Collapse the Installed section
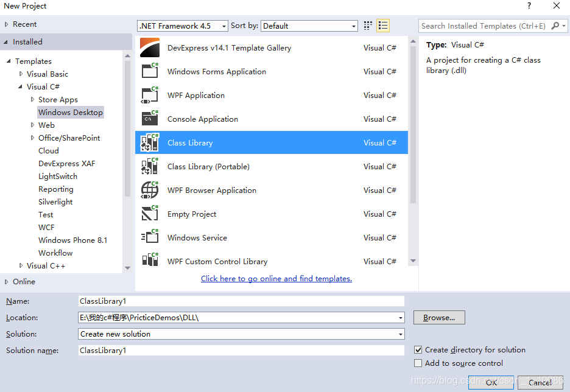570x392 pixels. pos(6,42)
